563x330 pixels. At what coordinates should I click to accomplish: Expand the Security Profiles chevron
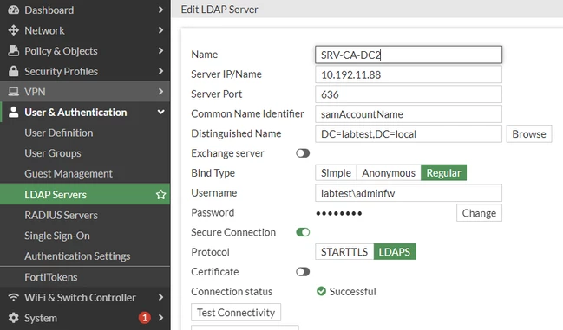tap(160, 71)
